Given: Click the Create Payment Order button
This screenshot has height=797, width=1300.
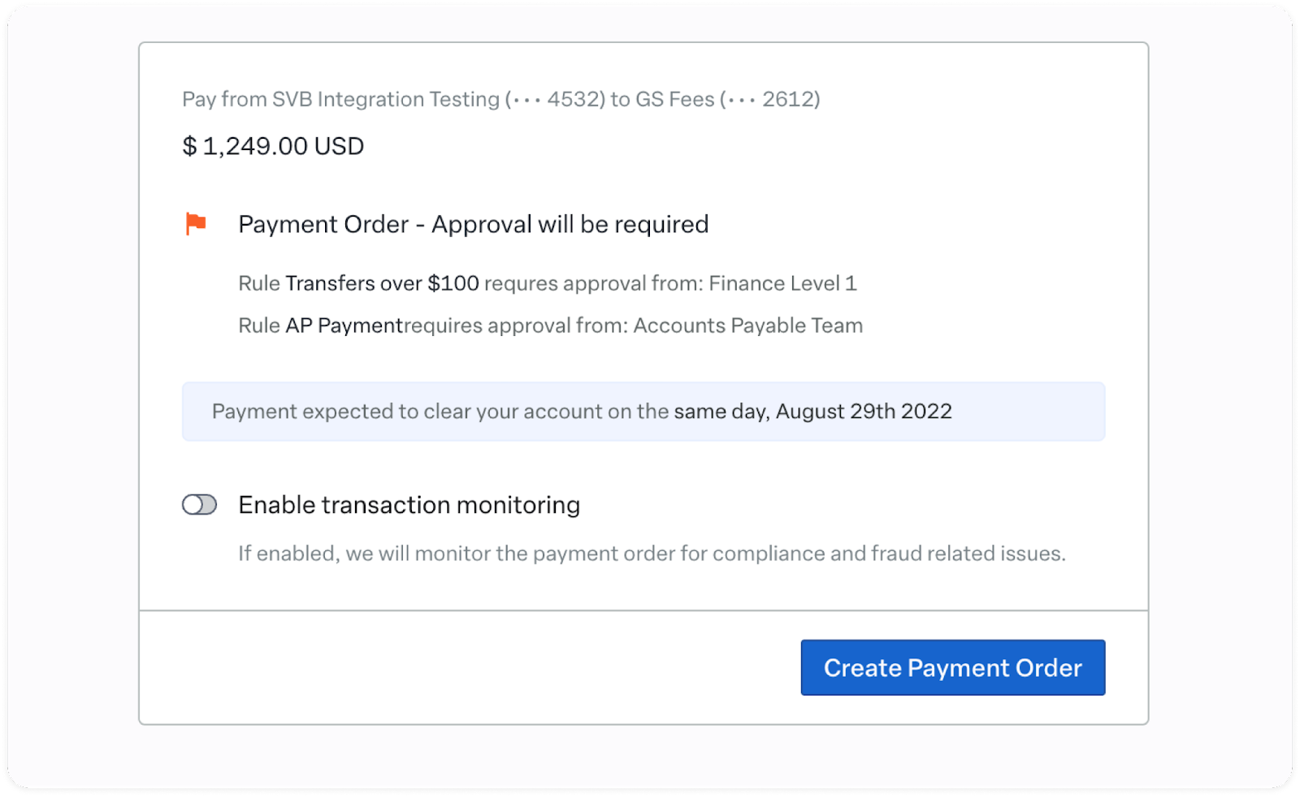Looking at the screenshot, I should coord(952,667).
